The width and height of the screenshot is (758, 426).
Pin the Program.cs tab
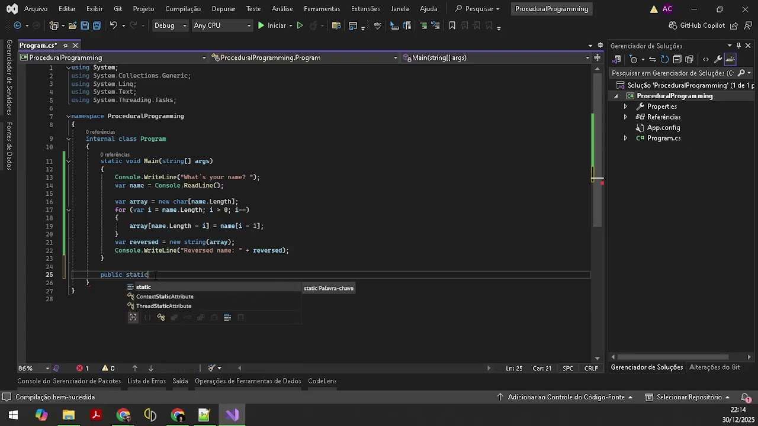pos(65,46)
